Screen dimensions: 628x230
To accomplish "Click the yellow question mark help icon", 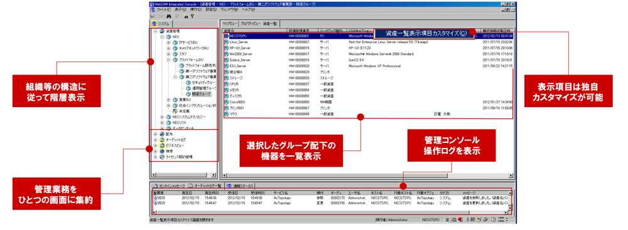I will (x=192, y=16).
